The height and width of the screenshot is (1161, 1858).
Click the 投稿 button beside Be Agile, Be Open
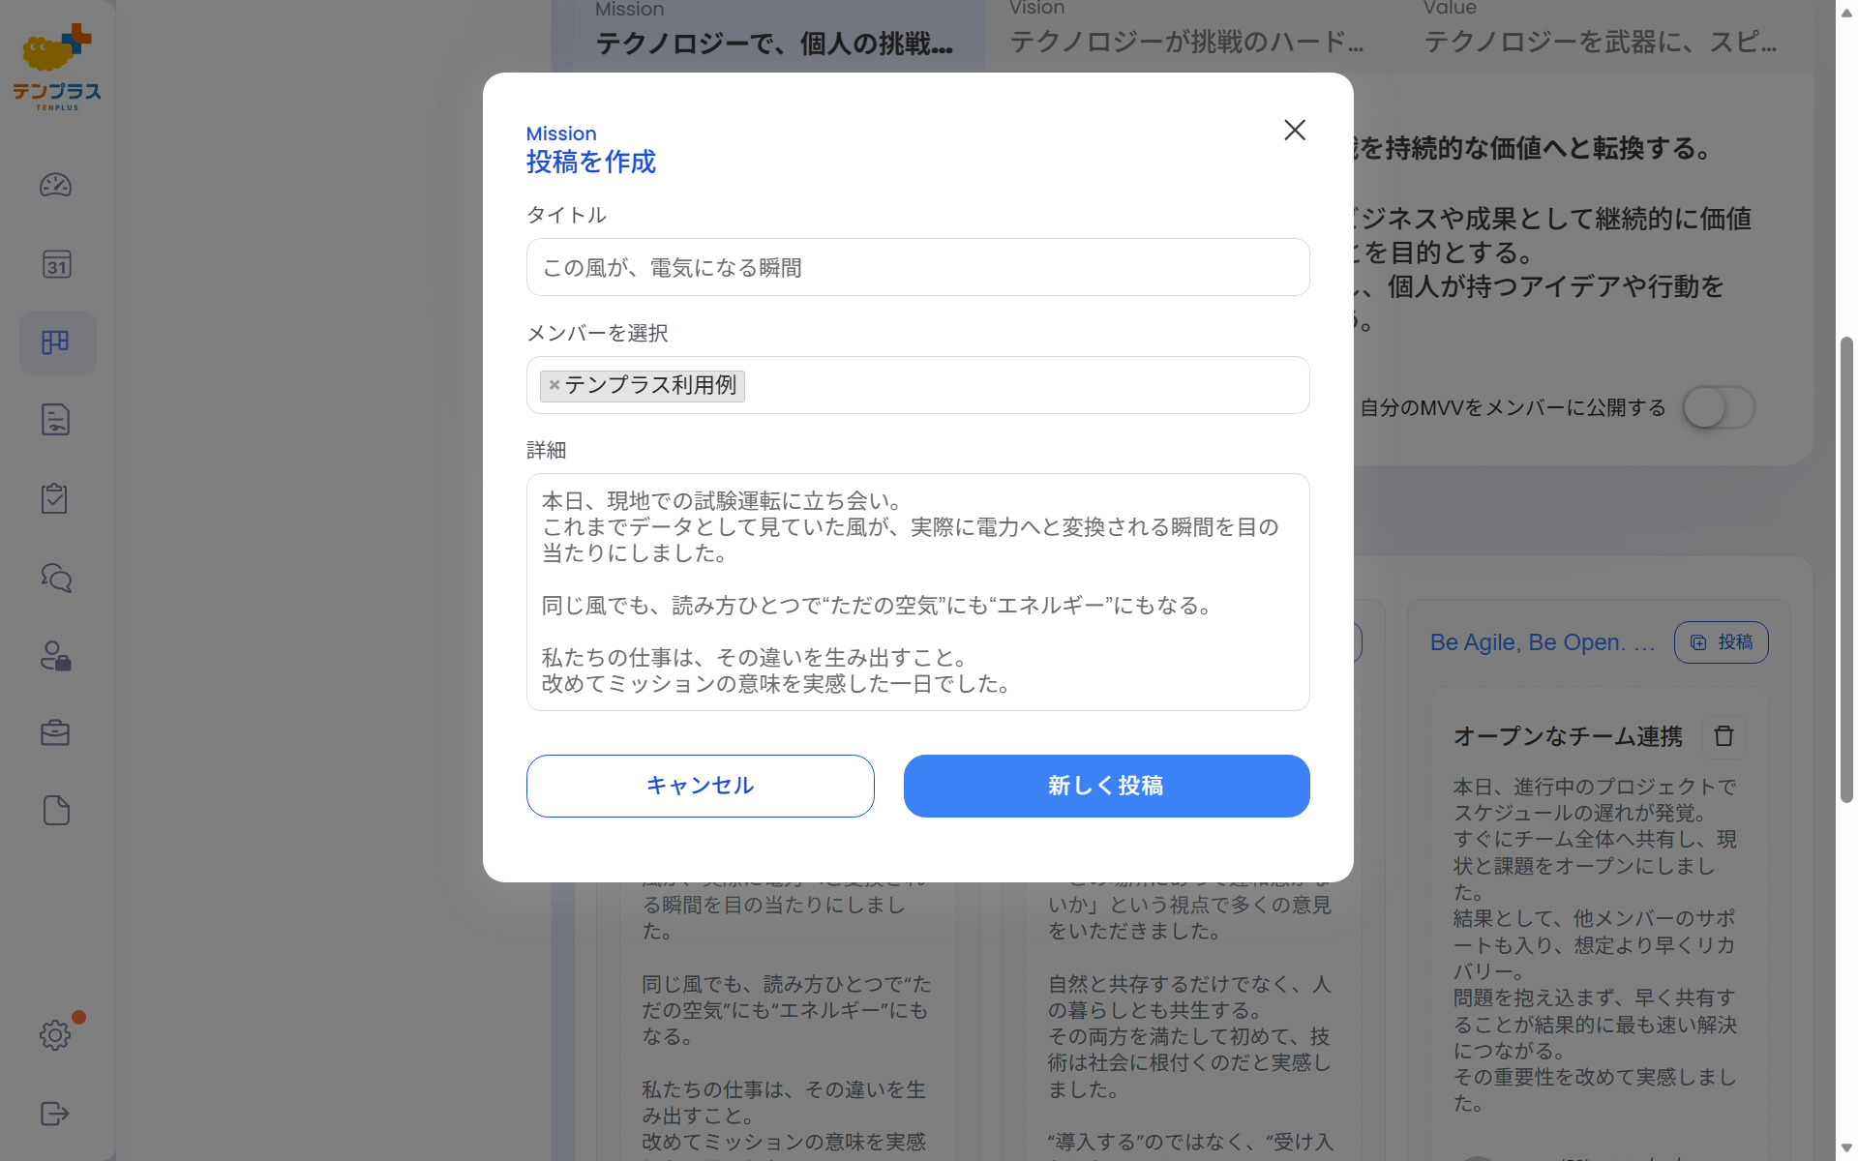point(1722,642)
